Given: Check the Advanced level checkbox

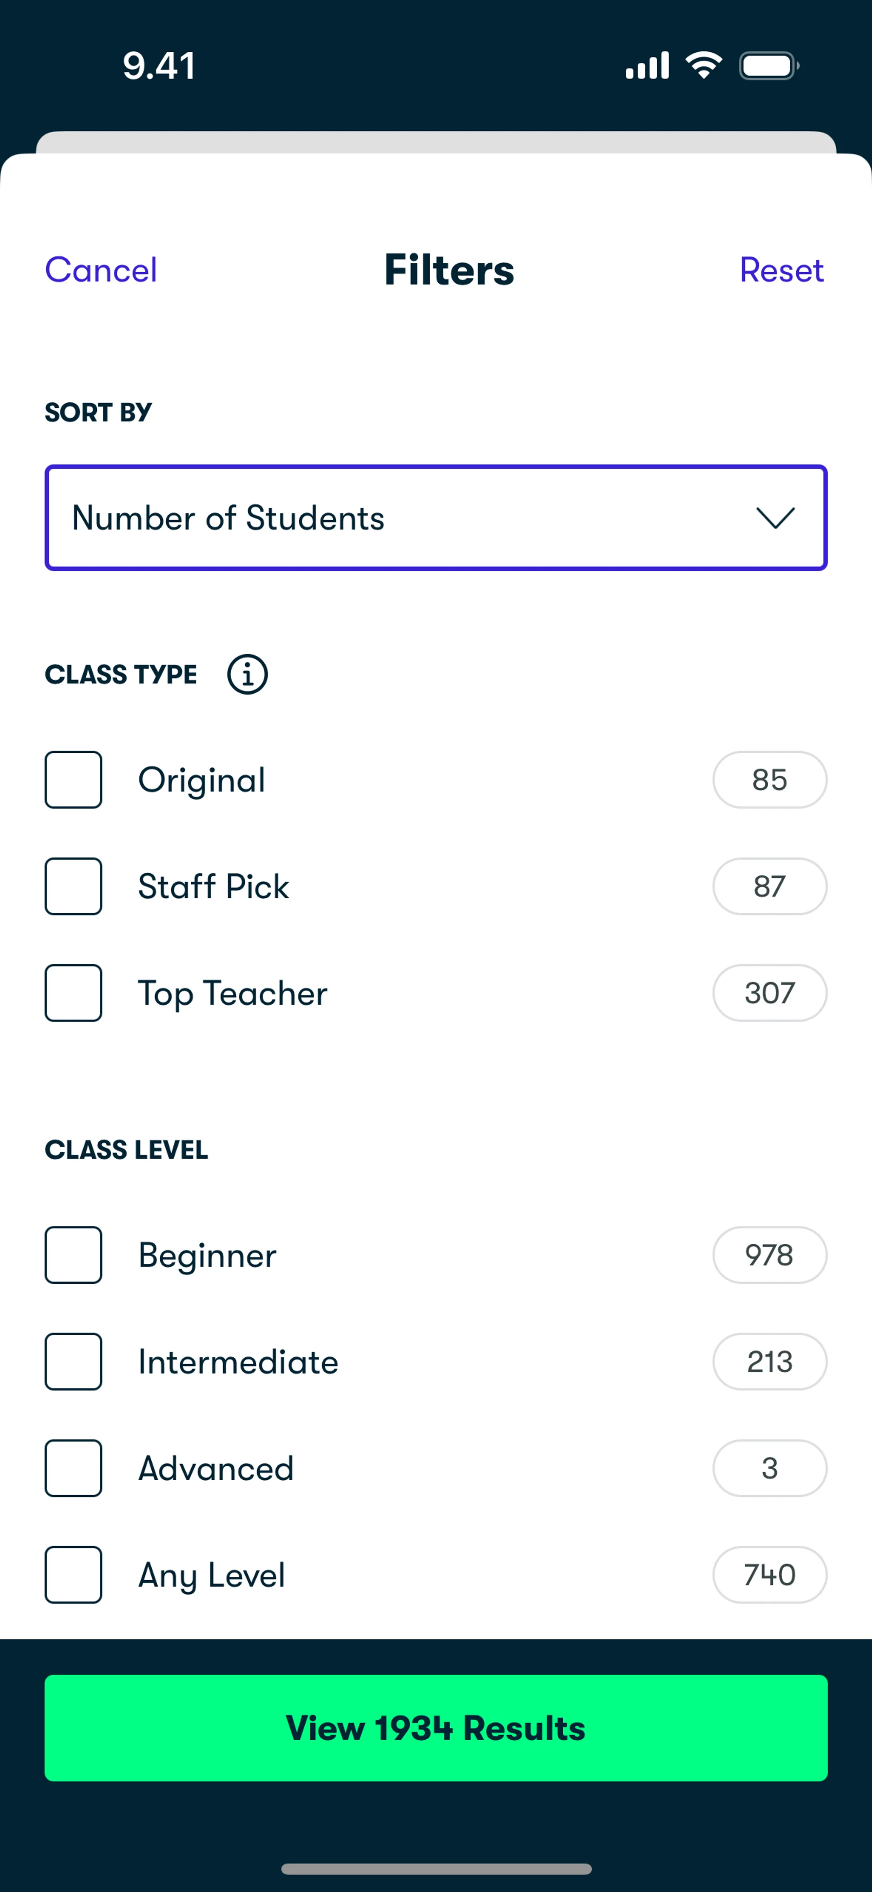Looking at the screenshot, I should click(74, 1468).
